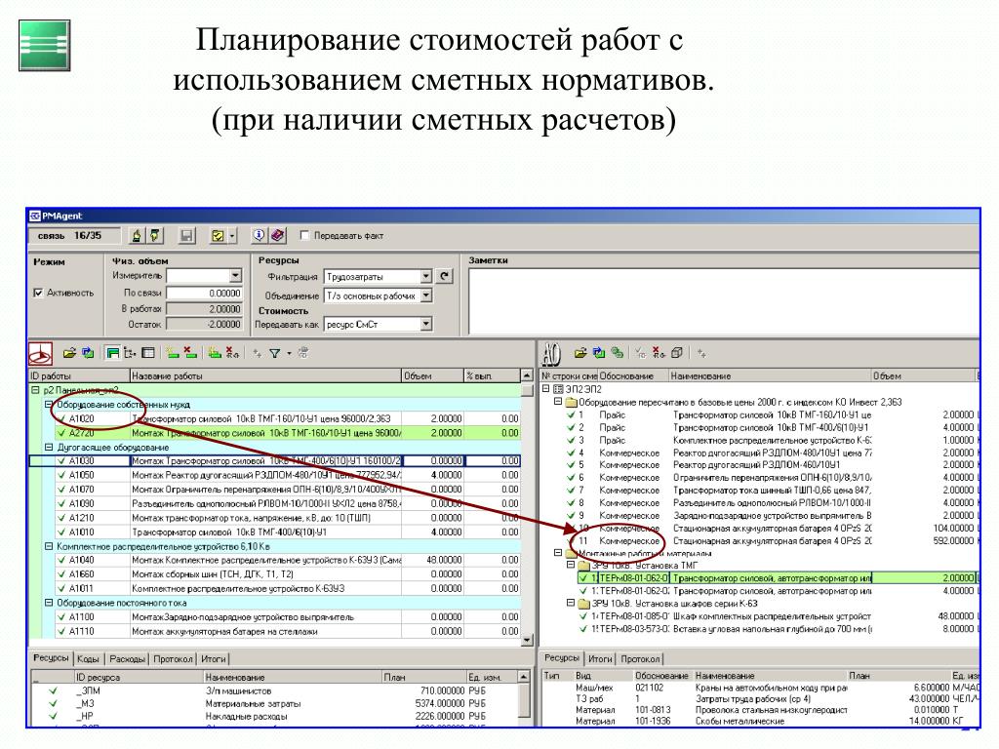Click Наименование column header in right estimate tree
Viewport: 999px width, 749px height.
[769, 375]
